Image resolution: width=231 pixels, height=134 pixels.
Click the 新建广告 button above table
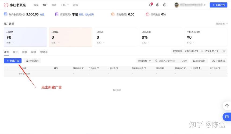tap(13, 61)
